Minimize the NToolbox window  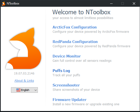[x=111, y=3]
